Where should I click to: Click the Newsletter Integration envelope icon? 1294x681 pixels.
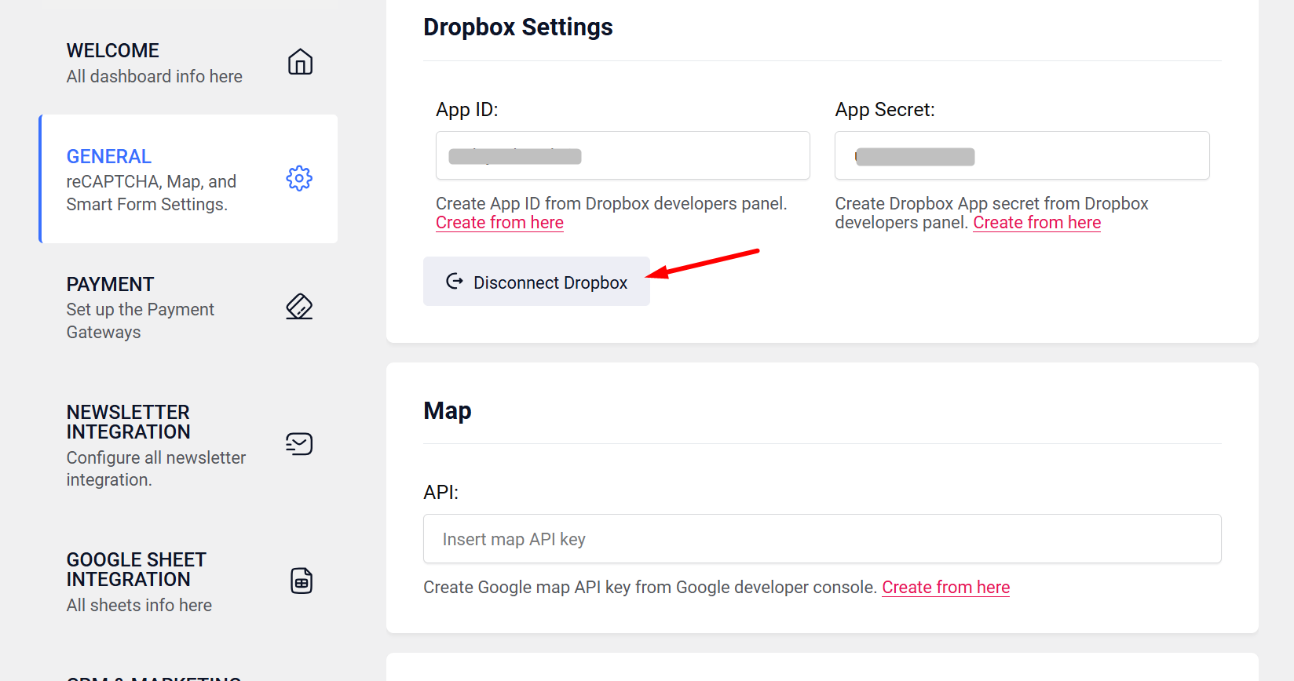[299, 444]
